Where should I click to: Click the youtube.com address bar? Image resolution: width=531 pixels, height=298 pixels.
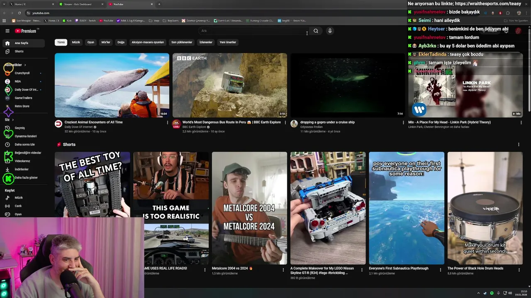point(216,13)
